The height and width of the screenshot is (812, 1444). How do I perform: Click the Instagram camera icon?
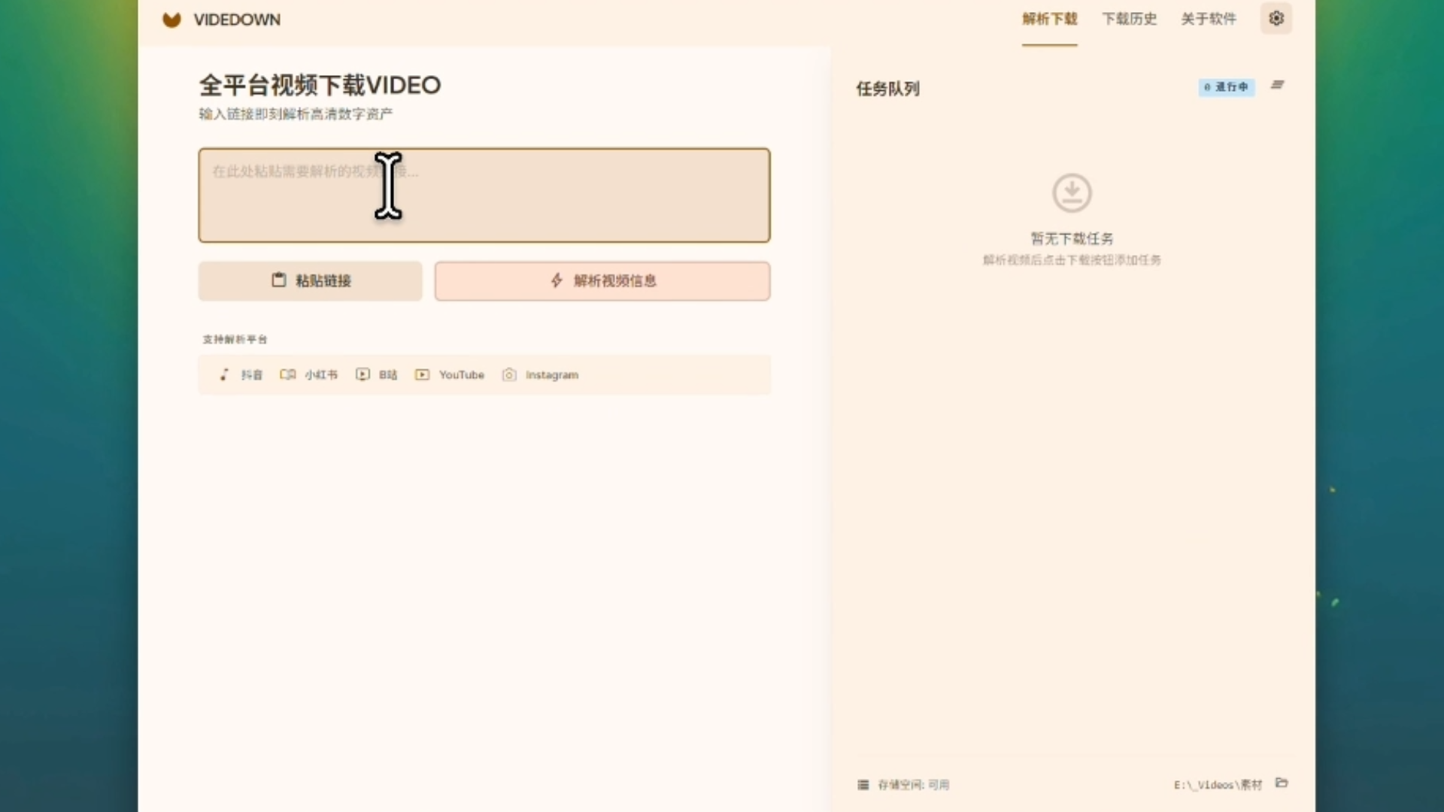point(509,374)
